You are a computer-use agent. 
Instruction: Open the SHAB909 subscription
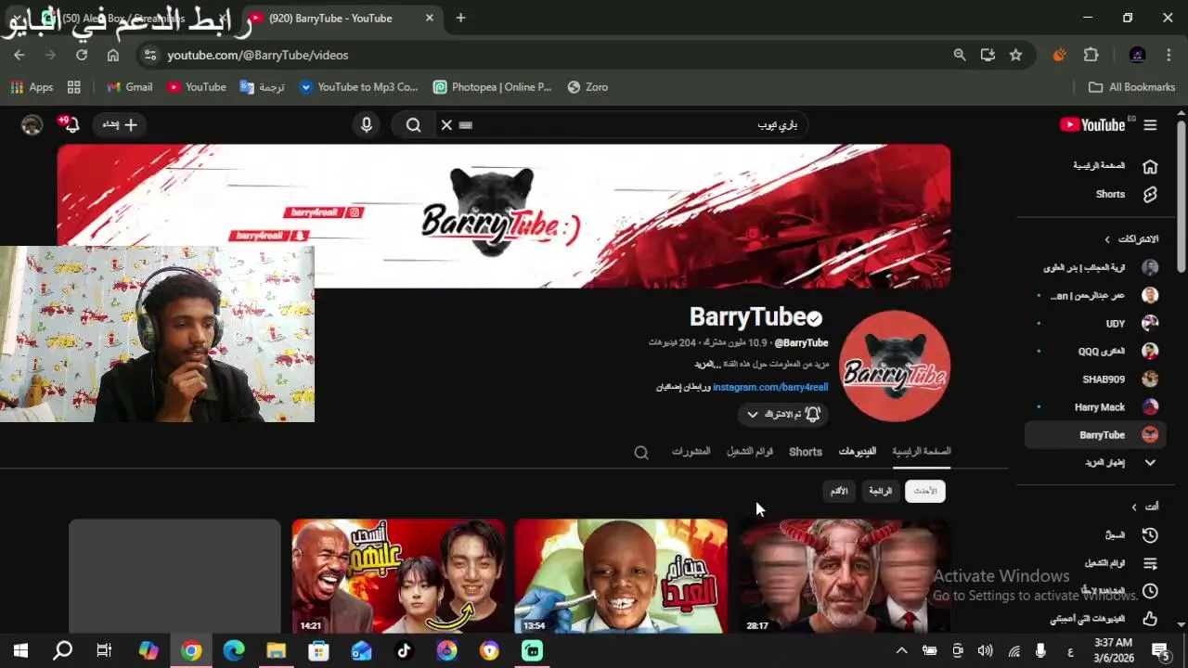[1095, 379]
